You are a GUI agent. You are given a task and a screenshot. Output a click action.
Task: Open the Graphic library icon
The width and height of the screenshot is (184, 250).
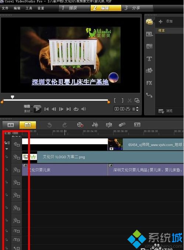point(149,71)
